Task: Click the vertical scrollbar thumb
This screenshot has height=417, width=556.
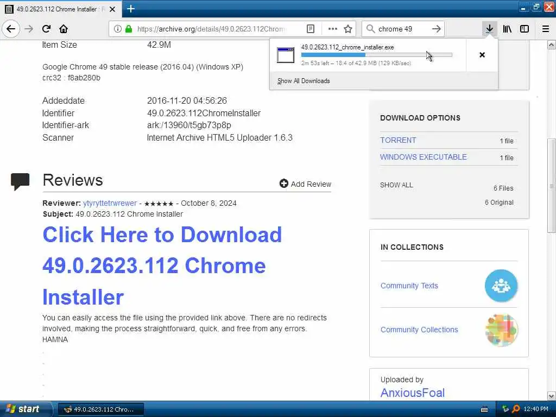Action: click(551, 186)
